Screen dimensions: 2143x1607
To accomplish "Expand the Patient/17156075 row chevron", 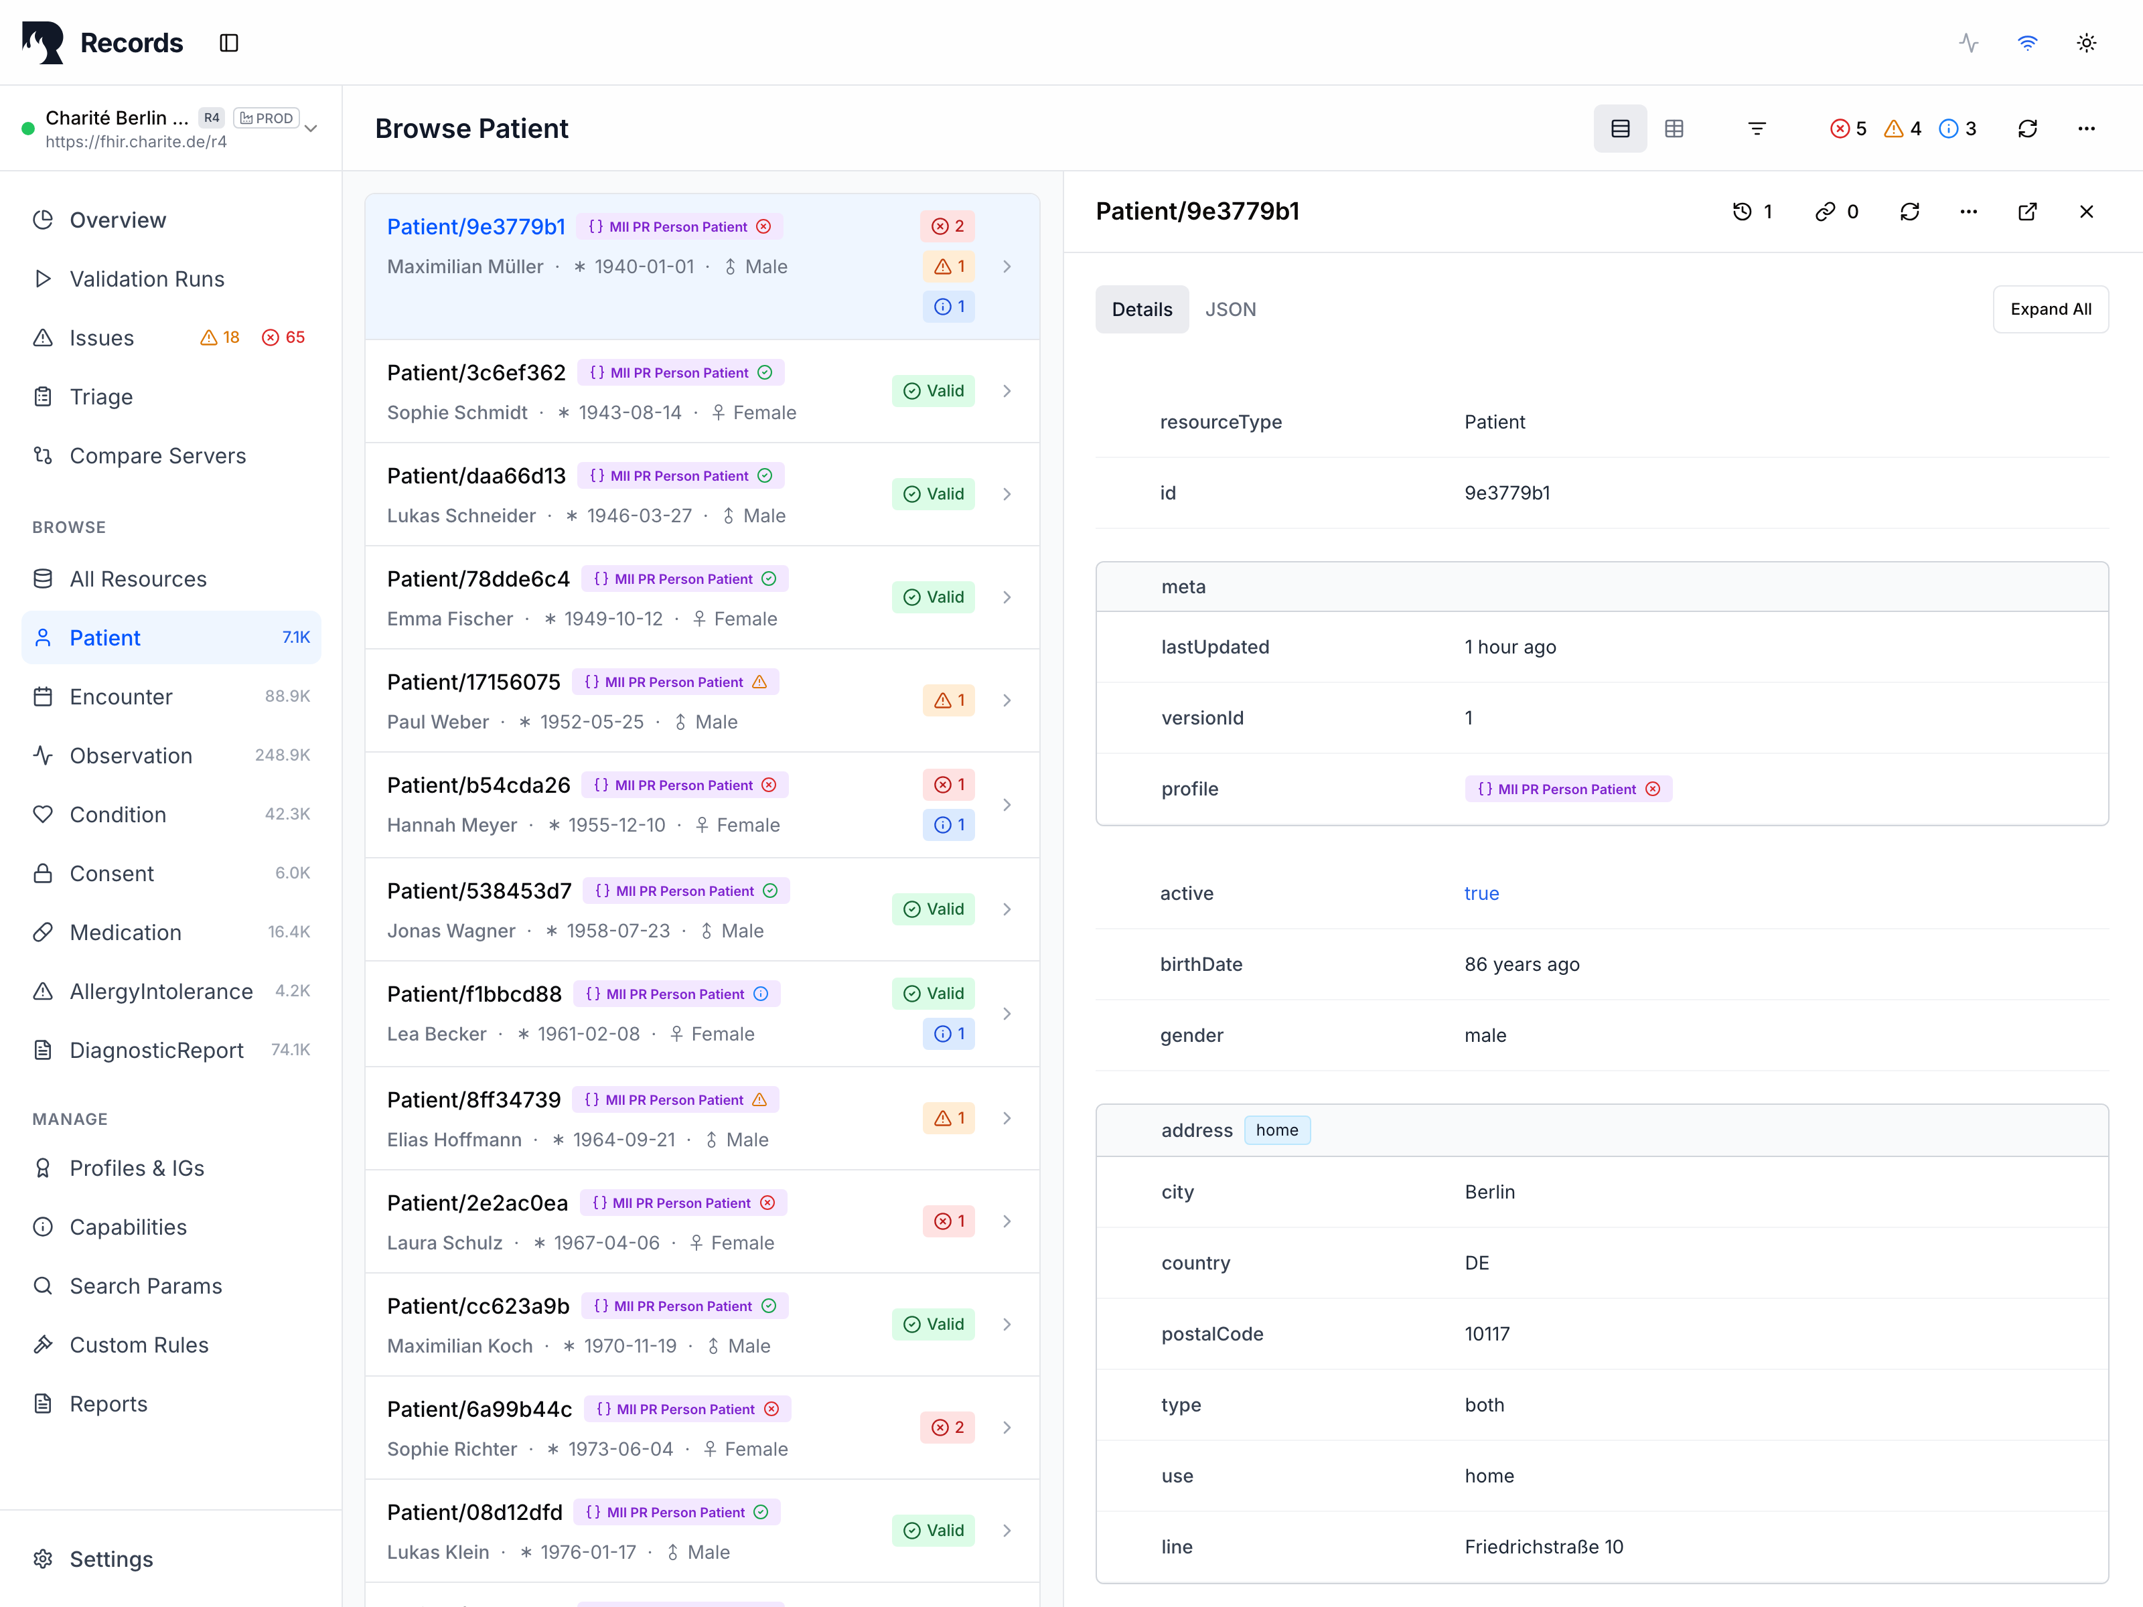I will pos(1007,700).
